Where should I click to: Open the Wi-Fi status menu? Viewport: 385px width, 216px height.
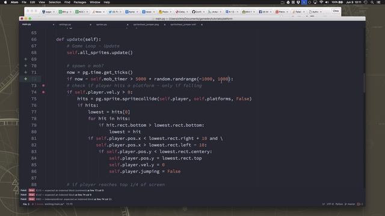click(x=321, y=2)
